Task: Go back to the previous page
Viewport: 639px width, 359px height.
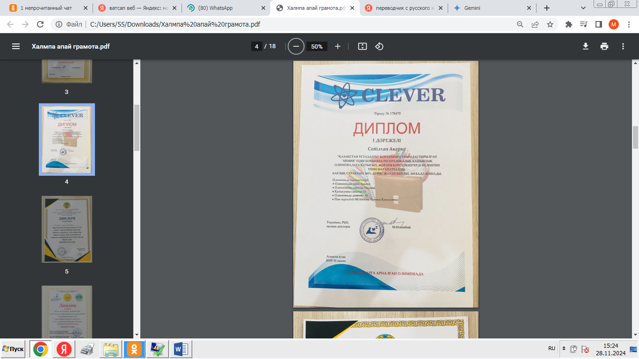Action: tap(10, 24)
